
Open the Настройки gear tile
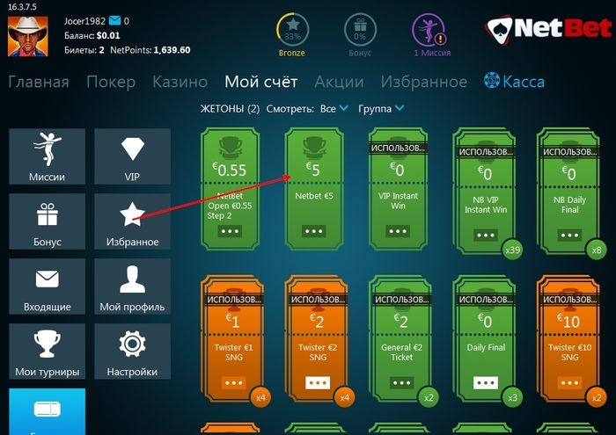tap(132, 352)
